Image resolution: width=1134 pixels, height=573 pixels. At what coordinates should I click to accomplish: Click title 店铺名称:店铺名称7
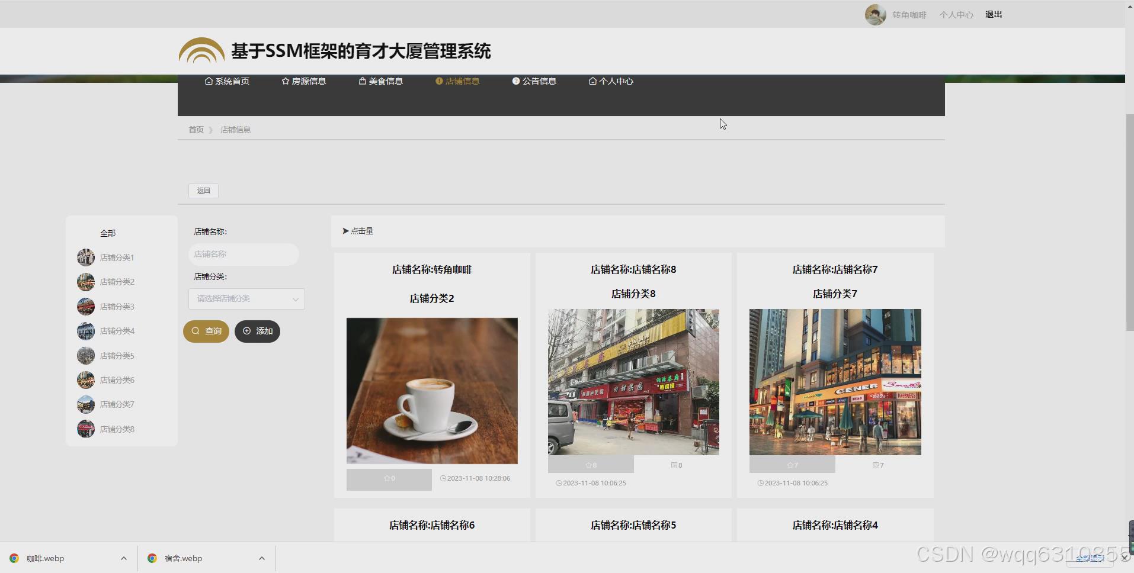835,270
